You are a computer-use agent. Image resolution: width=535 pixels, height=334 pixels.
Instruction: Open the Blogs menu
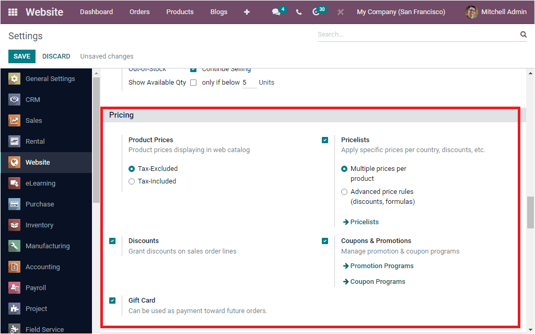click(x=218, y=11)
